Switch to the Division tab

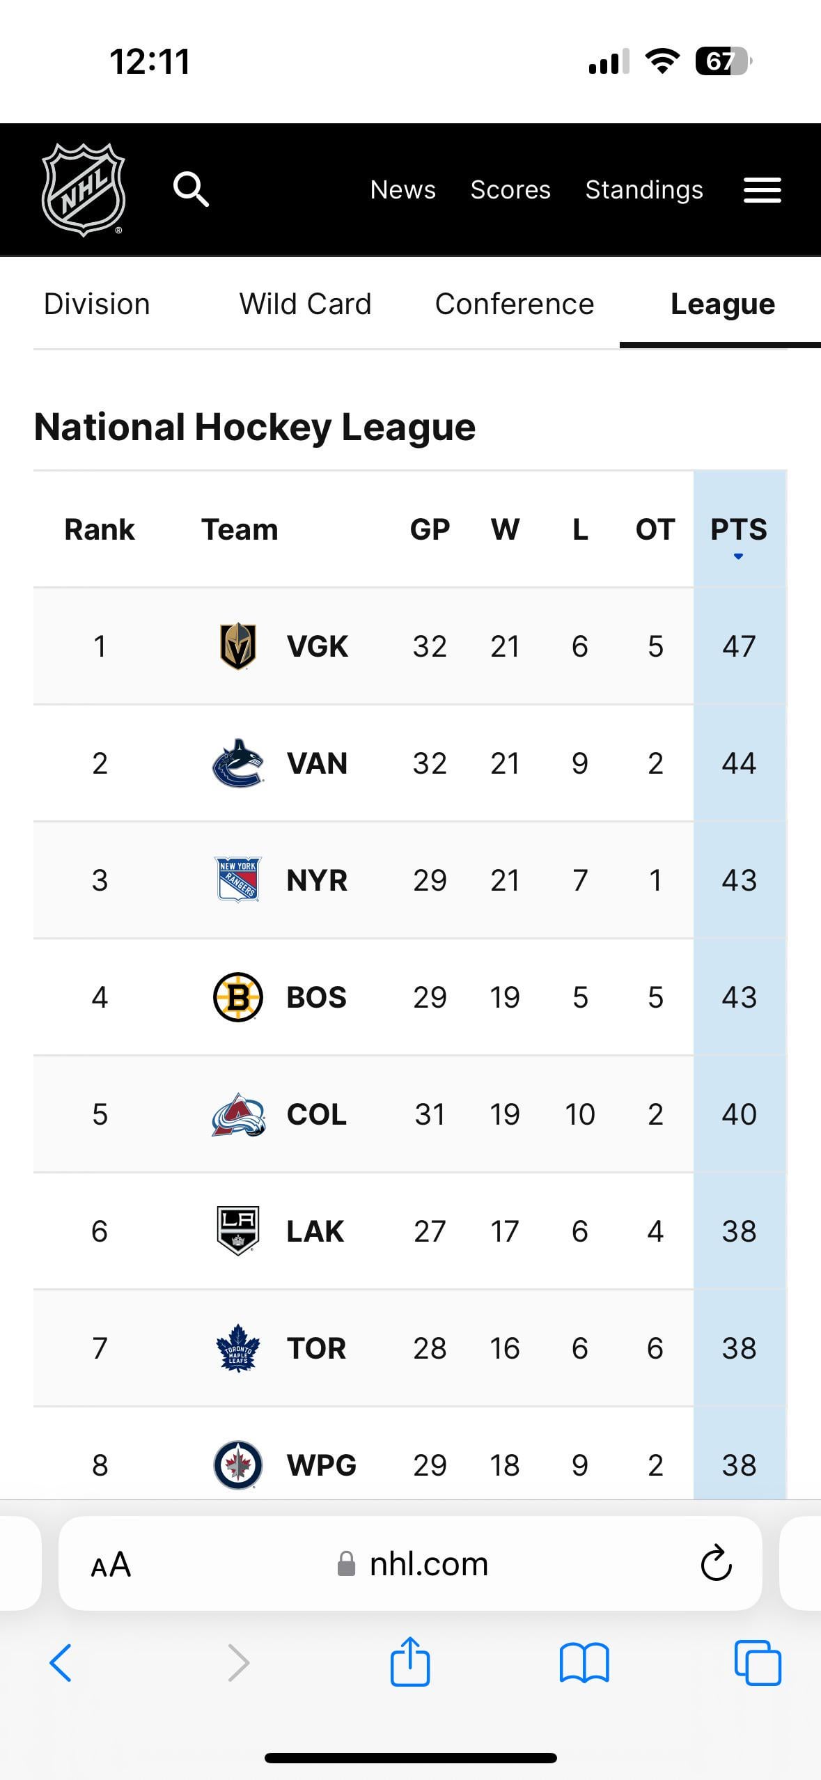[x=97, y=304]
